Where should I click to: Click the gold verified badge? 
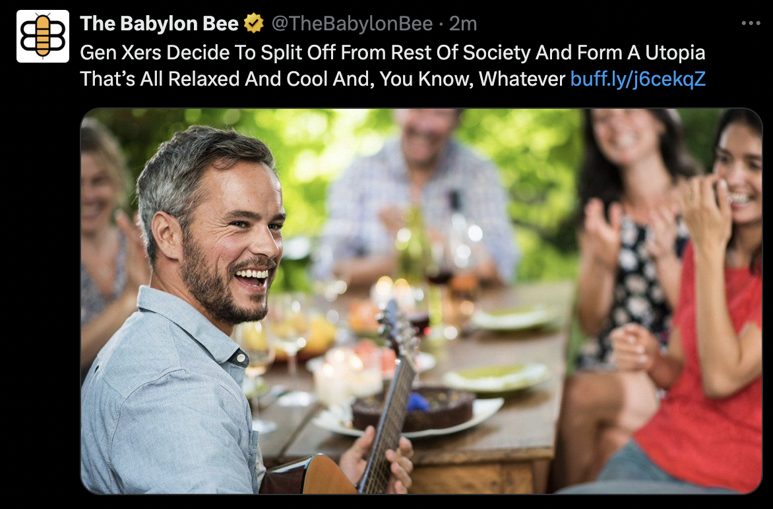point(254,23)
